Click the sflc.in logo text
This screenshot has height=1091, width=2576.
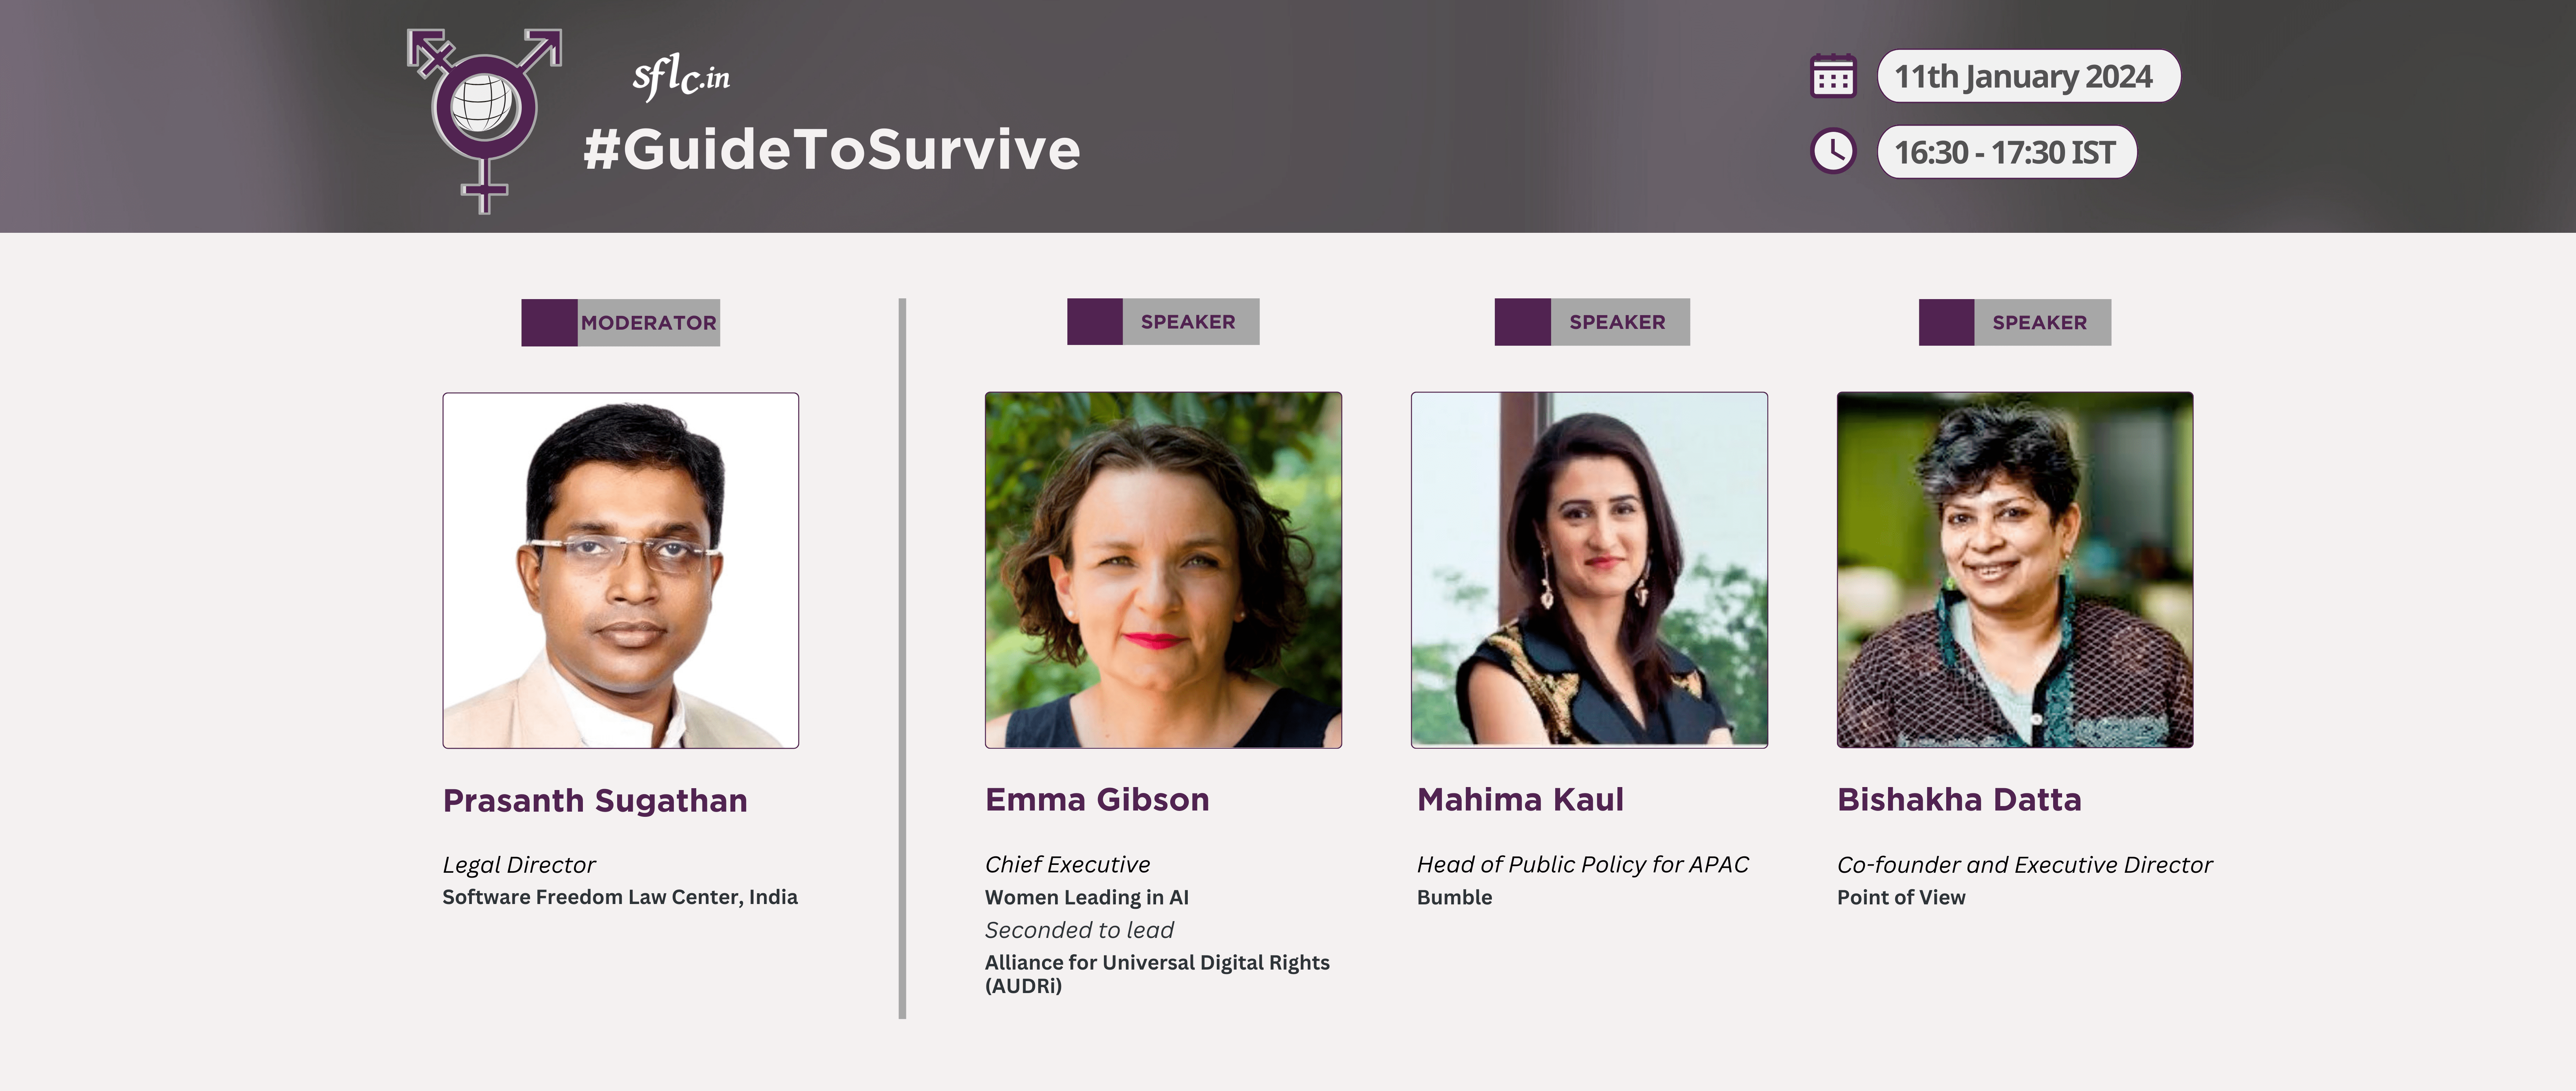[681, 76]
